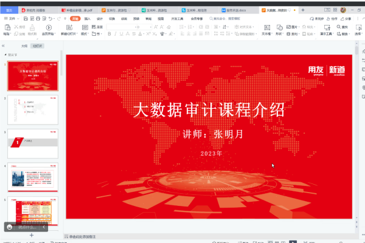The image size is (365, 243).
Task: Collapse the default section in slide panel
Action: pyautogui.click(x=5, y=55)
